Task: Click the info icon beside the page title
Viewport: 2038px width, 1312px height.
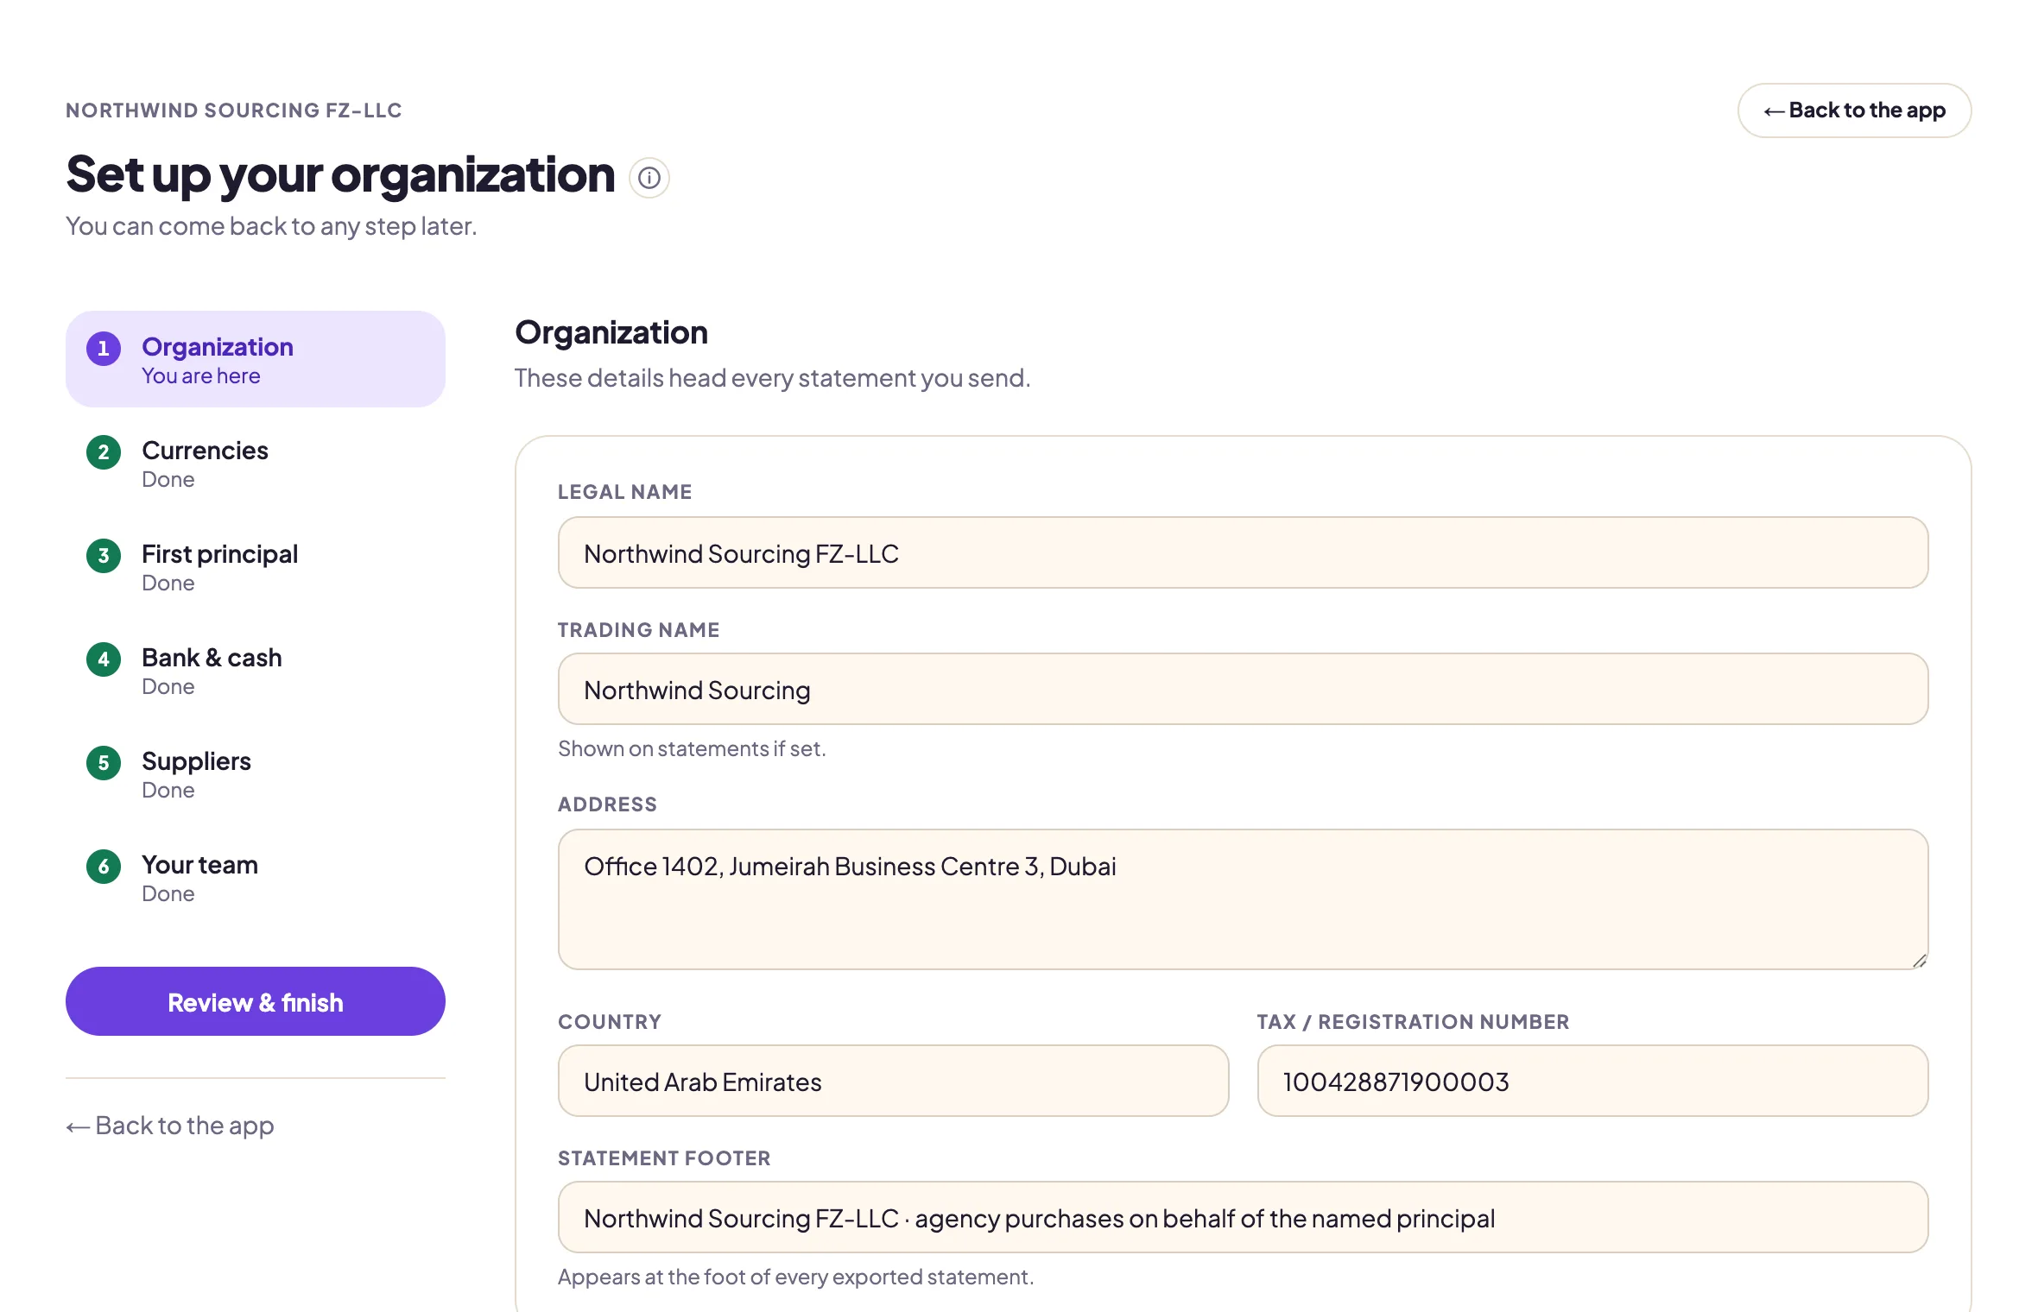Action: [x=649, y=178]
